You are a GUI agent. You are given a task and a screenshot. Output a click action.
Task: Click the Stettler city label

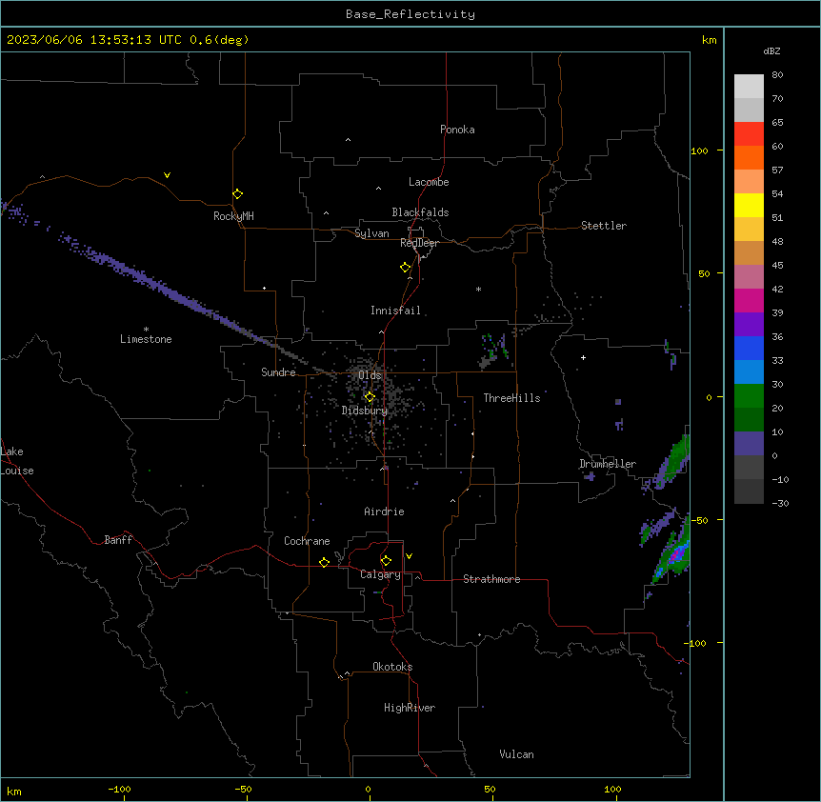604,226
